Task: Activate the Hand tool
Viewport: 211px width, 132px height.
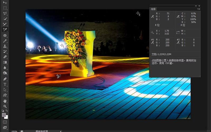Action: click(x=5, y=101)
